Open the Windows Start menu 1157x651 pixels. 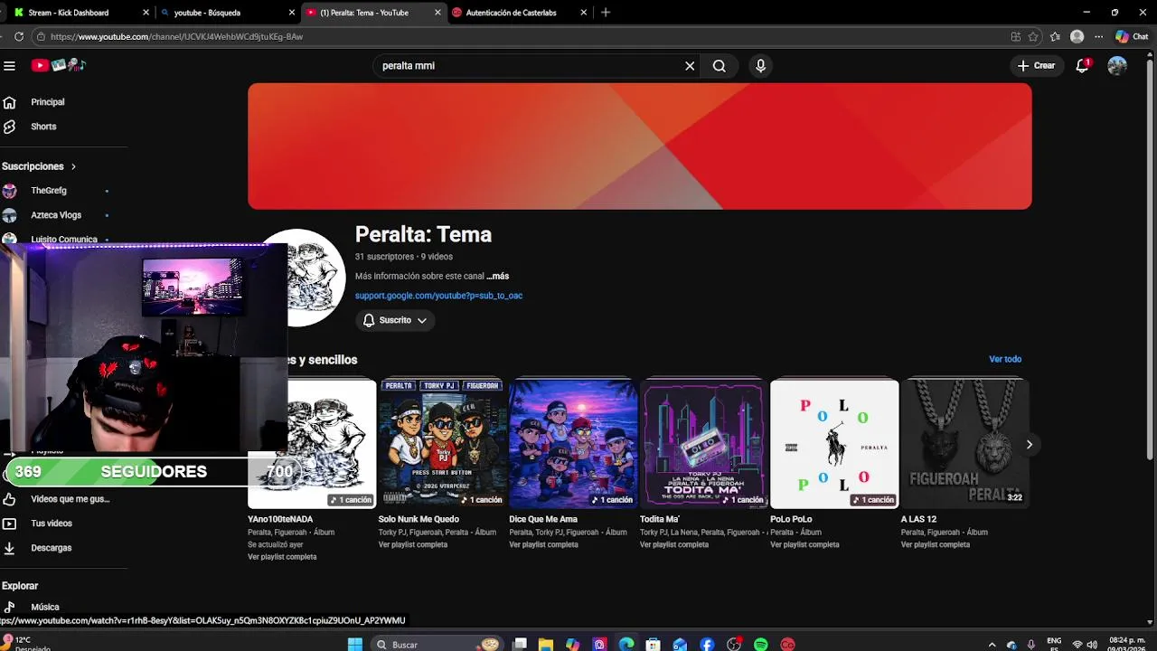[x=355, y=645]
